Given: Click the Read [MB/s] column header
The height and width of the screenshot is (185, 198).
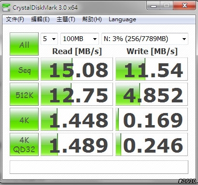Looking at the screenshot, I should pyautogui.click(x=77, y=52).
